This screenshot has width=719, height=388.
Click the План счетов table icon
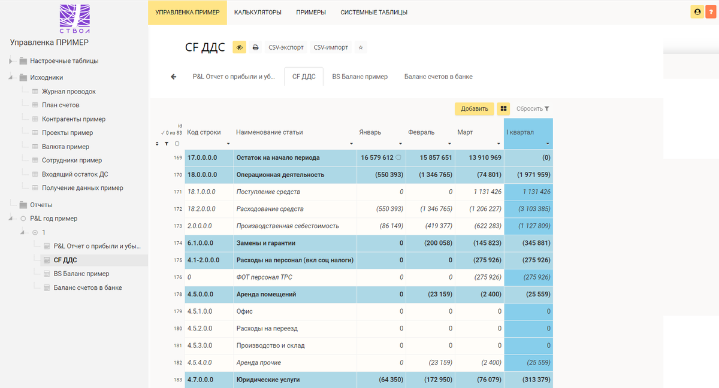point(35,105)
